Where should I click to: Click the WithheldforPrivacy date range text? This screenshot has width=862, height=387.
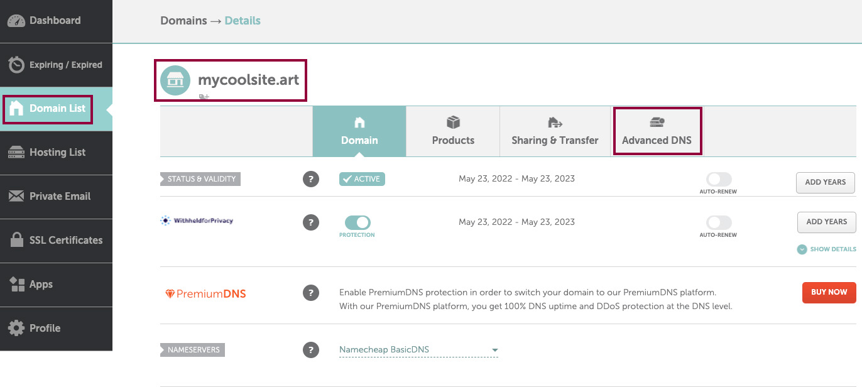pyautogui.click(x=516, y=222)
